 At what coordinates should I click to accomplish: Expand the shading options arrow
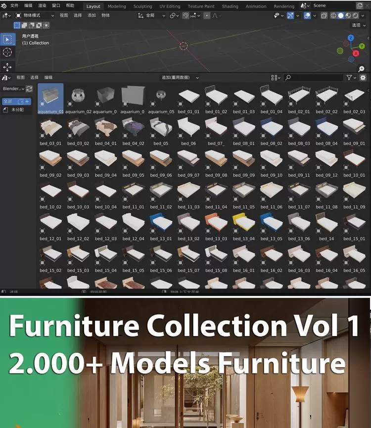(x=363, y=15)
